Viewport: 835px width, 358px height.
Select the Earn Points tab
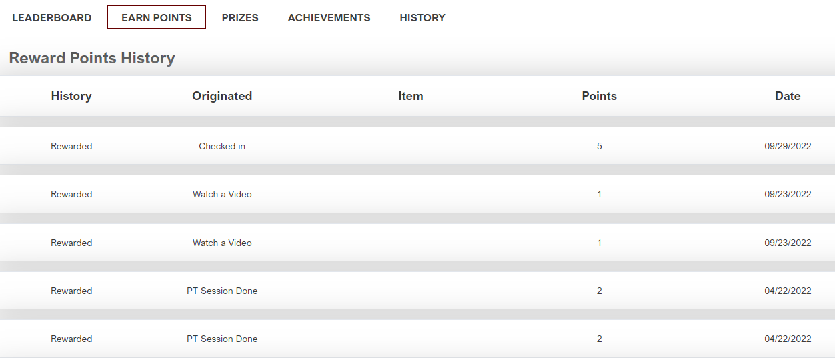[x=157, y=17]
